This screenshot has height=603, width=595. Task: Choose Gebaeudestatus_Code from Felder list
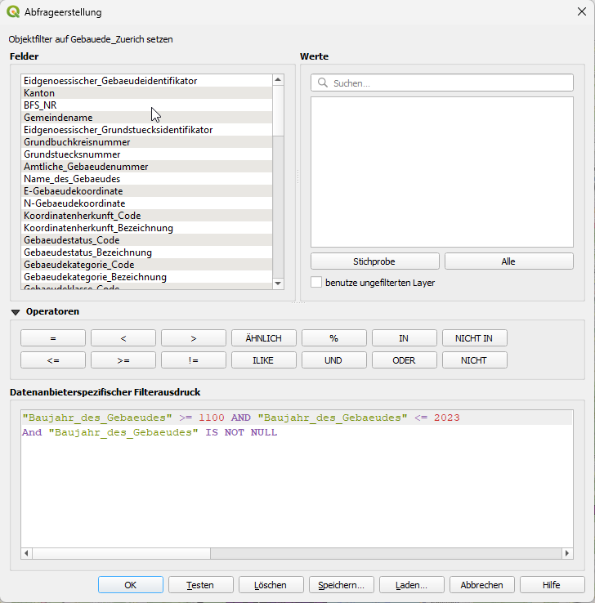pyautogui.click(x=71, y=240)
